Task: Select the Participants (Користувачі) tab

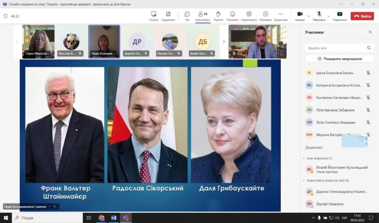Action: [202, 16]
